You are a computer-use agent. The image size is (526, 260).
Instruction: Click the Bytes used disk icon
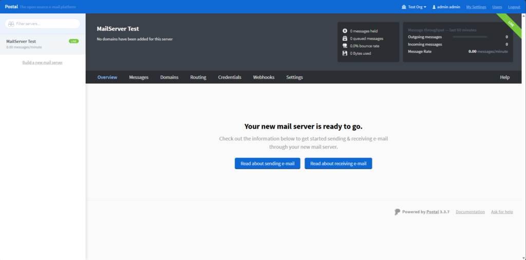pos(345,53)
